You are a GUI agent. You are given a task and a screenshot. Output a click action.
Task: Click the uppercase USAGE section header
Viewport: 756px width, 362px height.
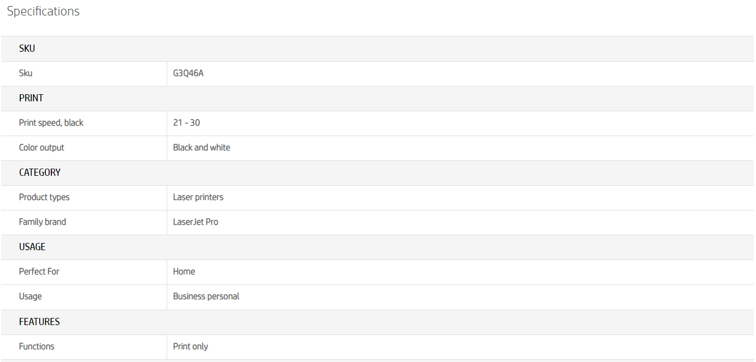click(x=32, y=247)
